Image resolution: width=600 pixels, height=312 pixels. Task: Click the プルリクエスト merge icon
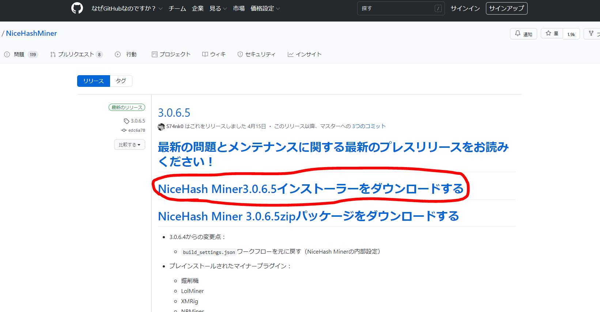coord(53,54)
